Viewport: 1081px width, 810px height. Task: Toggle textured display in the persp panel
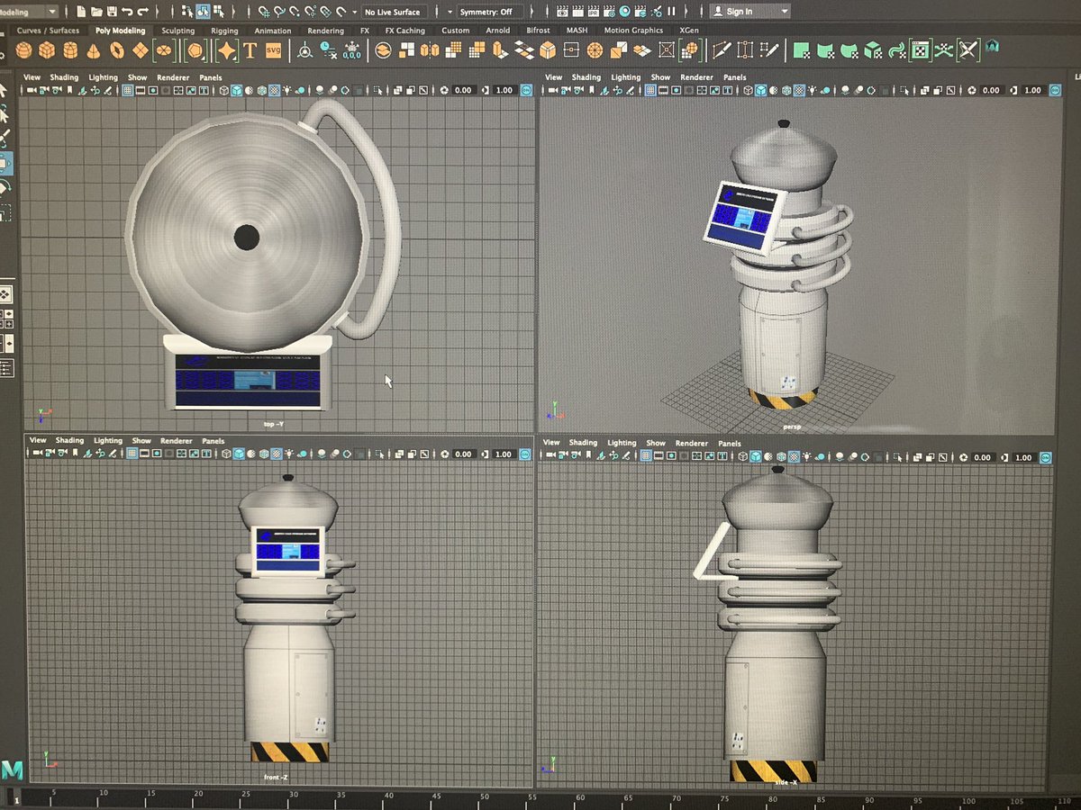(x=799, y=90)
